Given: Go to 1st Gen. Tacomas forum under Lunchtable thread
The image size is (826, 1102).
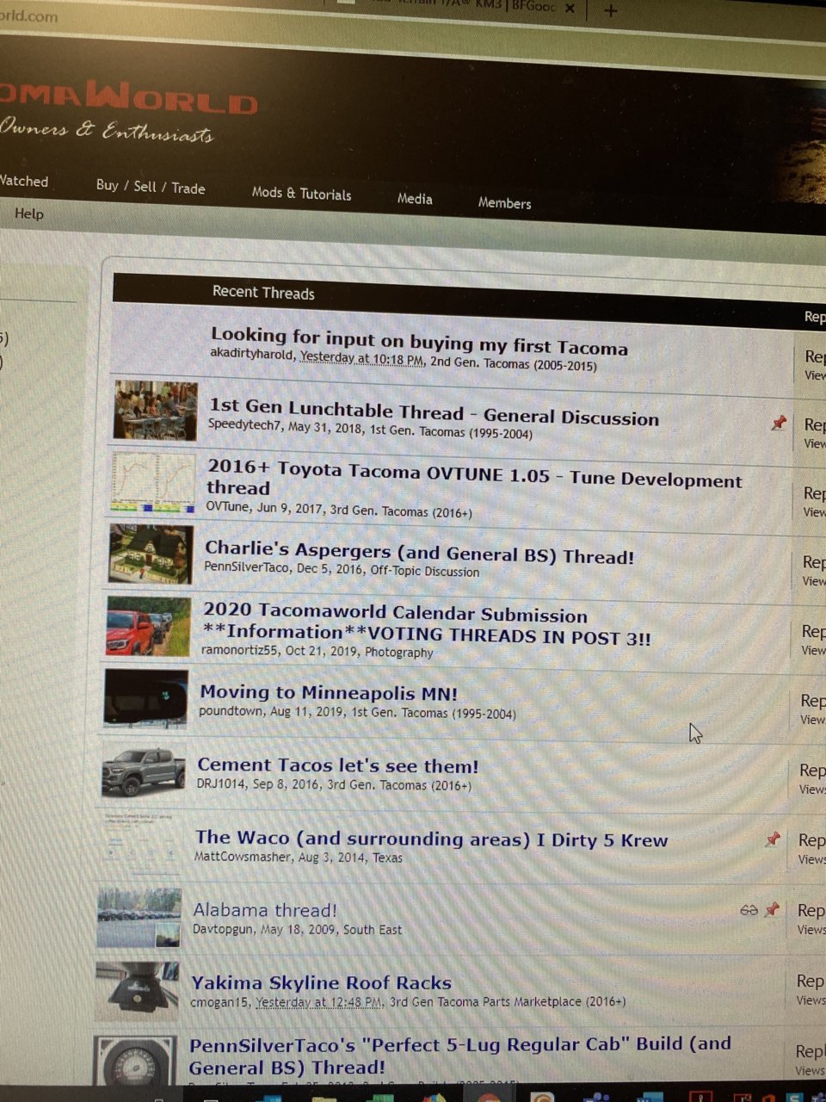Looking at the screenshot, I should click(x=451, y=432).
